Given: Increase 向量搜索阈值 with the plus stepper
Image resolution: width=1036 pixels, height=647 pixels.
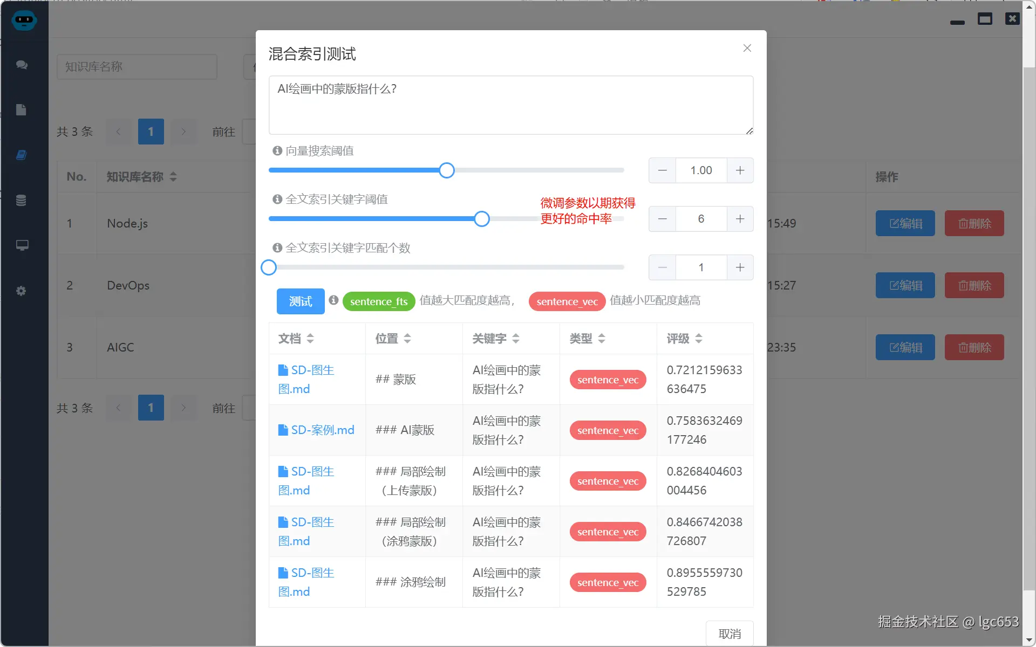Looking at the screenshot, I should 740,170.
